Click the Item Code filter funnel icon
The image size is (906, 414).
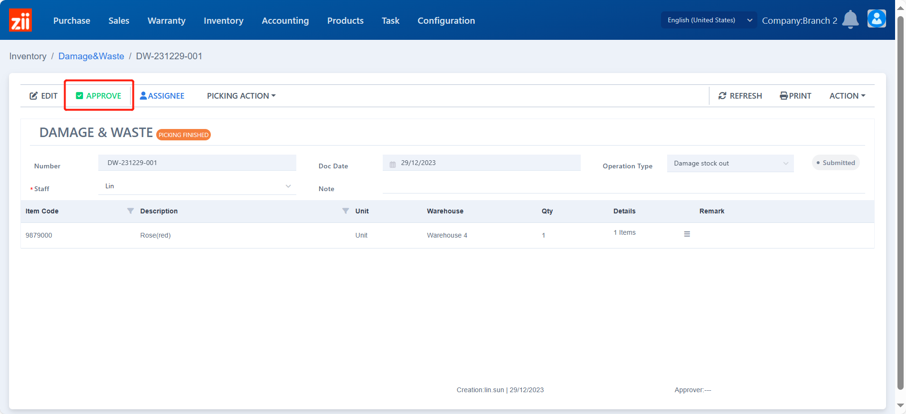pyautogui.click(x=131, y=211)
